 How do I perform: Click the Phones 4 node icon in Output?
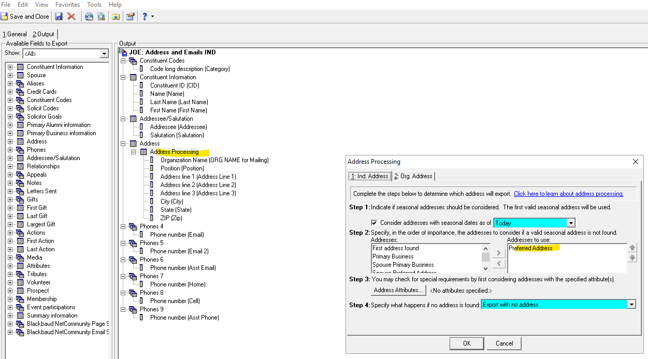pyautogui.click(x=133, y=226)
